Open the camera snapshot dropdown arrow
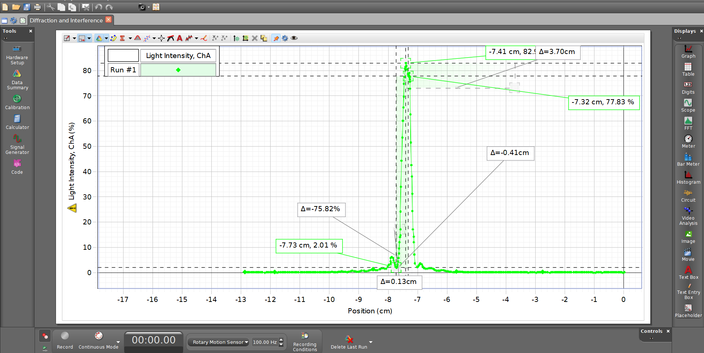The width and height of the screenshot is (704, 353). click(149, 7)
